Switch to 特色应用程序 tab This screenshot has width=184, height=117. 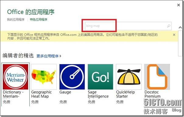38,19
